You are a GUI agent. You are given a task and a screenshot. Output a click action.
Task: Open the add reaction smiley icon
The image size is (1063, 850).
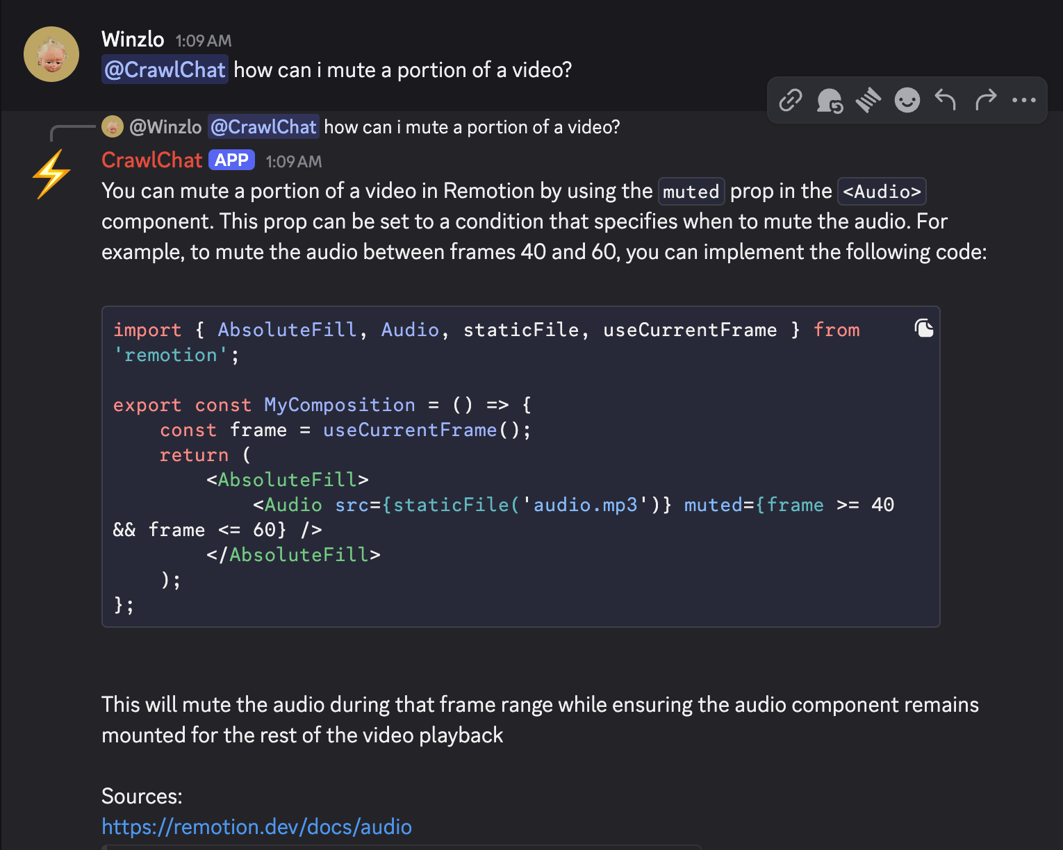pos(907,100)
